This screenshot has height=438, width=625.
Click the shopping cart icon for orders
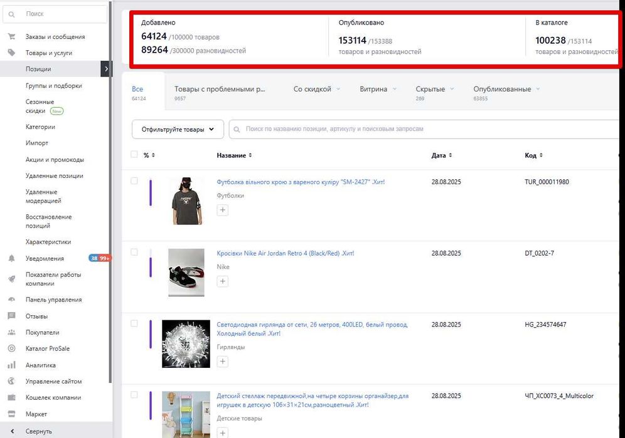11,37
